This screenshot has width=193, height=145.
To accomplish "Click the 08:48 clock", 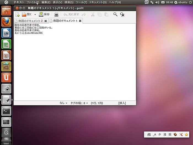I will pos(169,2).
